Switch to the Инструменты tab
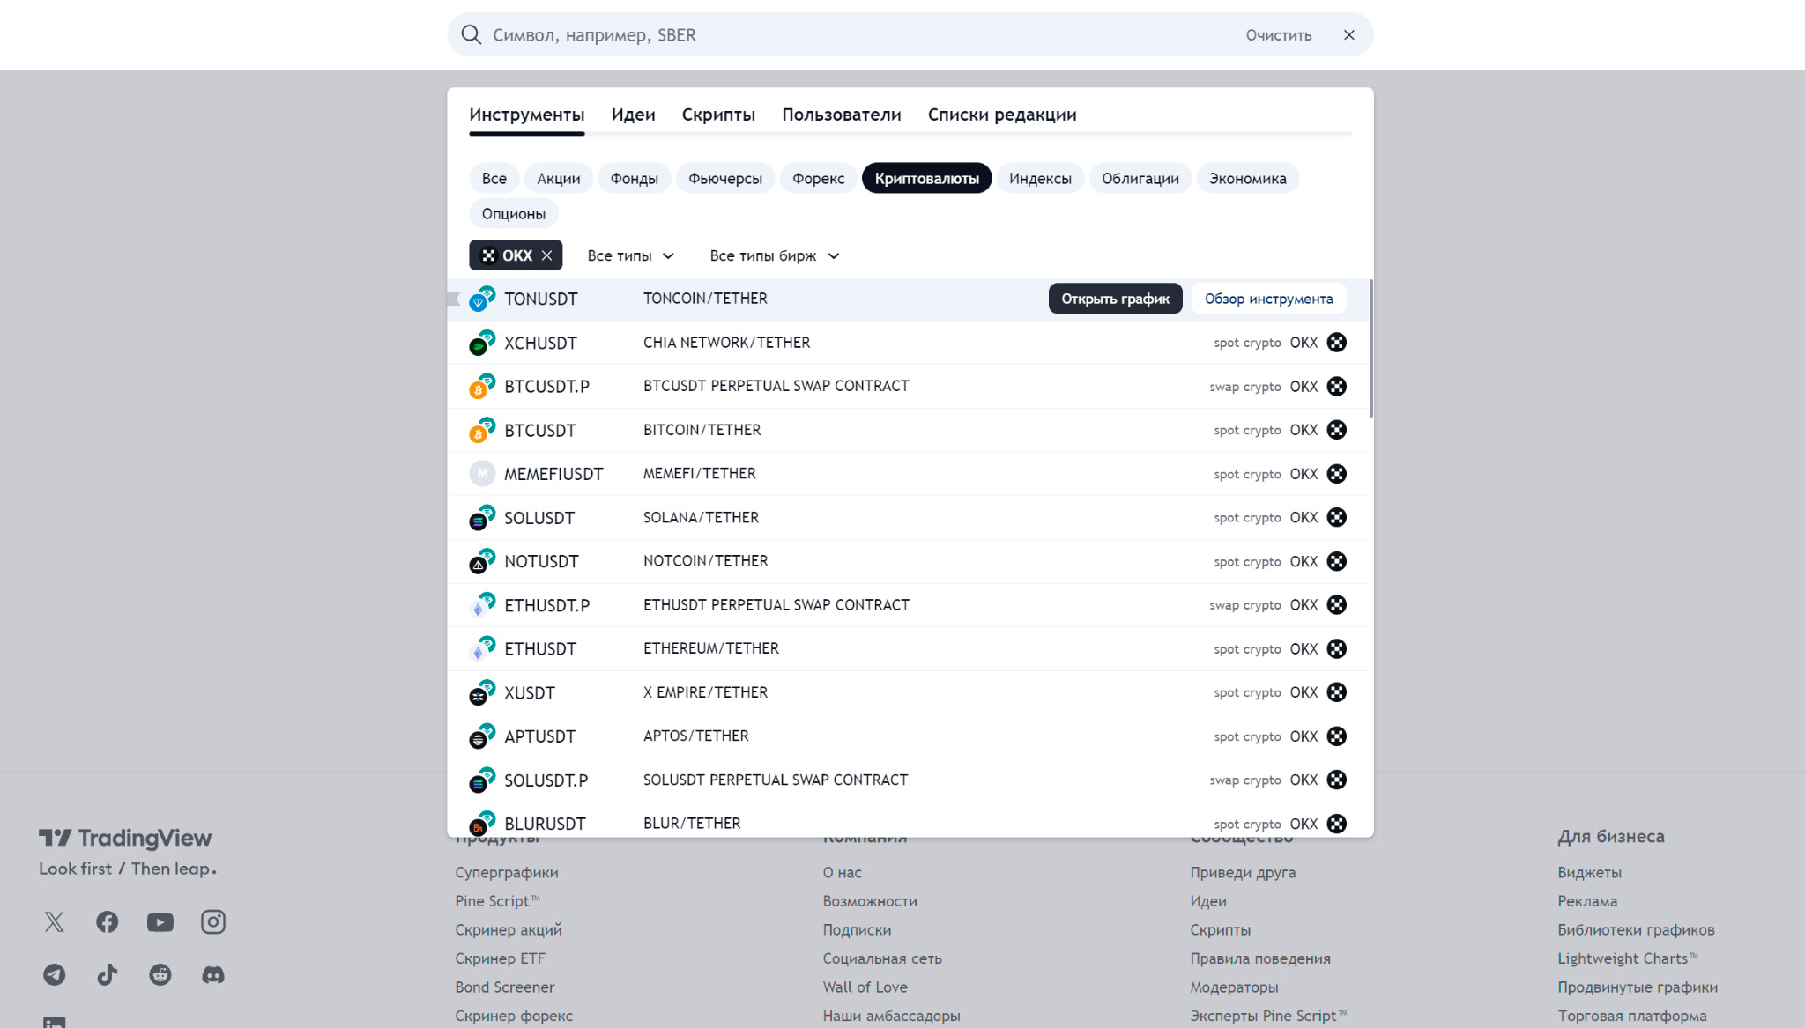The width and height of the screenshot is (1805, 1028). point(526,115)
